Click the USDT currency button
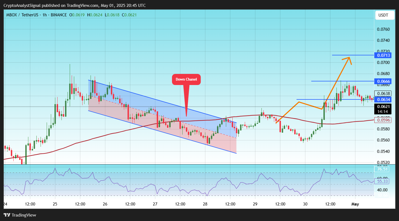 click(385, 15)
